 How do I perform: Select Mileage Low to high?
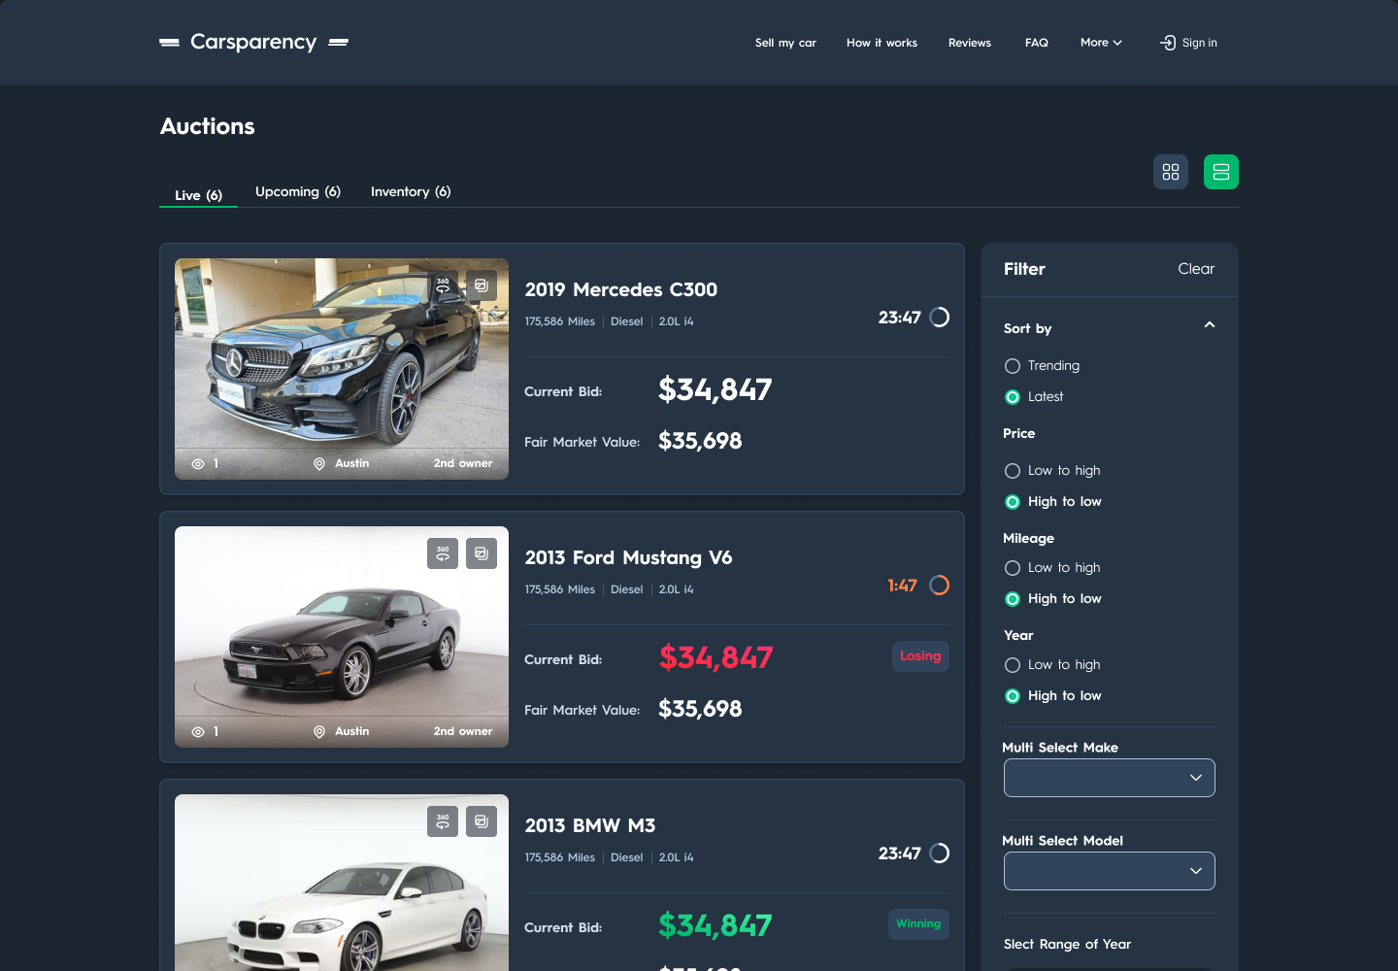tap(1013, 568)
